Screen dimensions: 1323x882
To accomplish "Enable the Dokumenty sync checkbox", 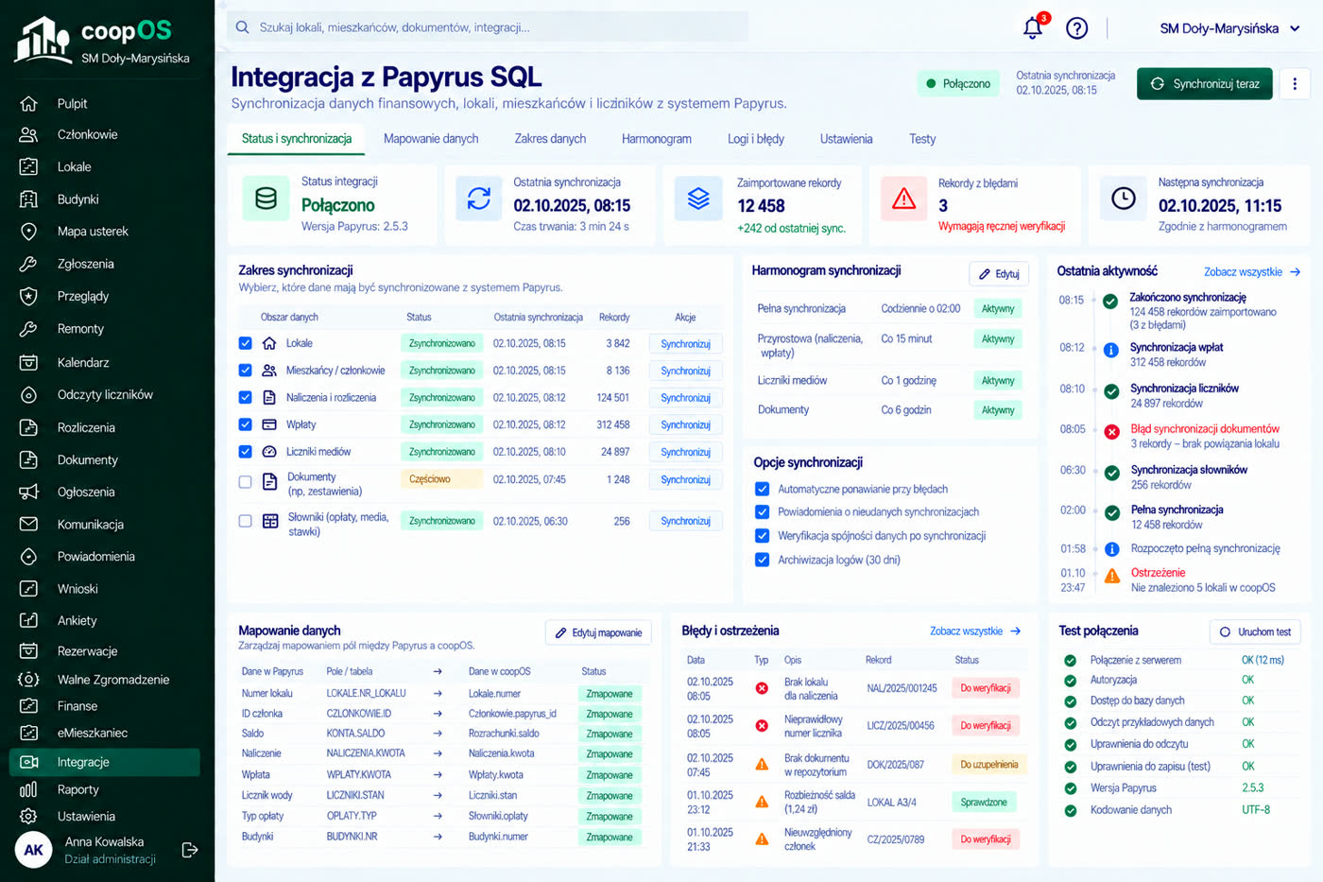I will pos(245,482).
